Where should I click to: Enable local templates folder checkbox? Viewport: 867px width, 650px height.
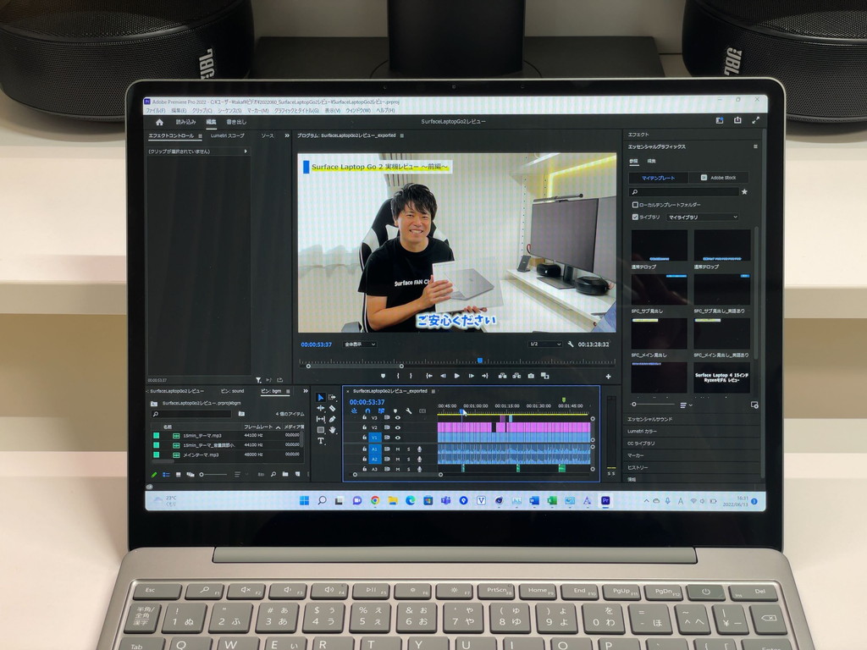[635, 205]
